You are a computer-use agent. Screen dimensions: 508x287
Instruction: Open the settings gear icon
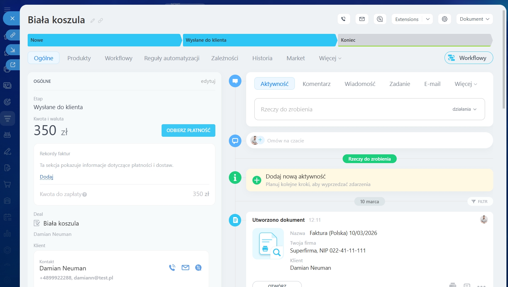pos(444,19)
